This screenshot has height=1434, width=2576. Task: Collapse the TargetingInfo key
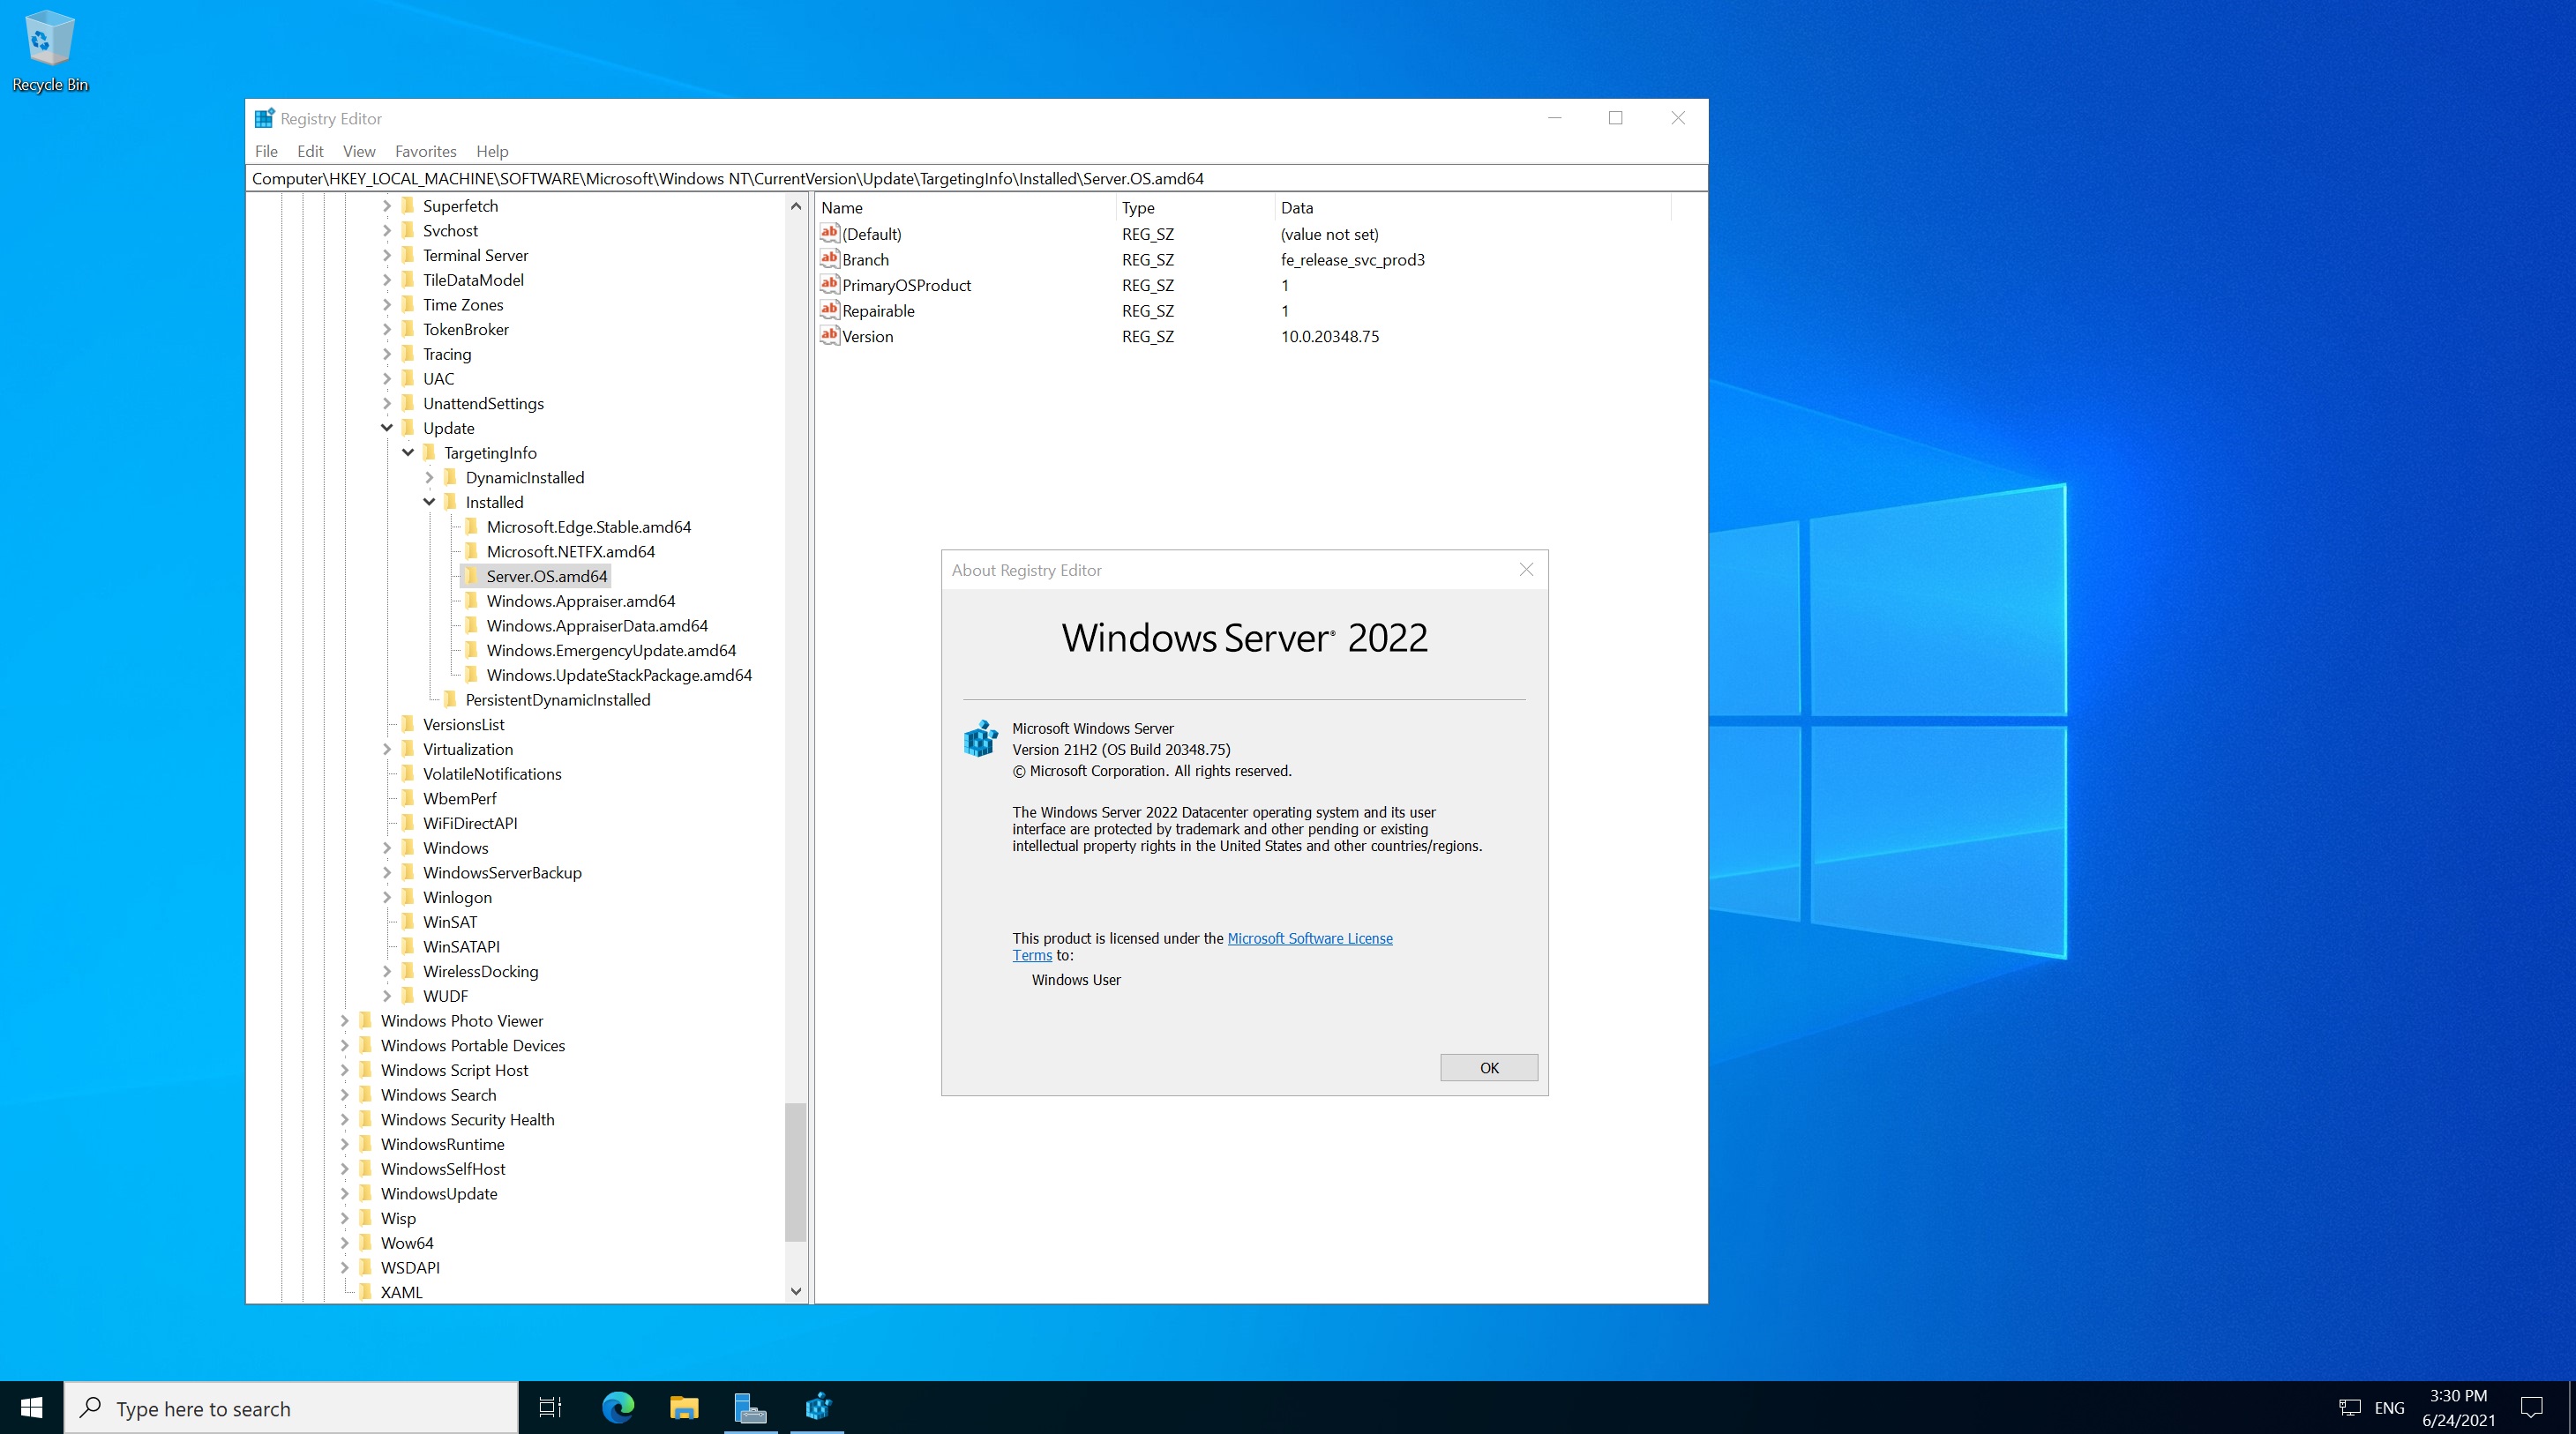pos(408,453)
